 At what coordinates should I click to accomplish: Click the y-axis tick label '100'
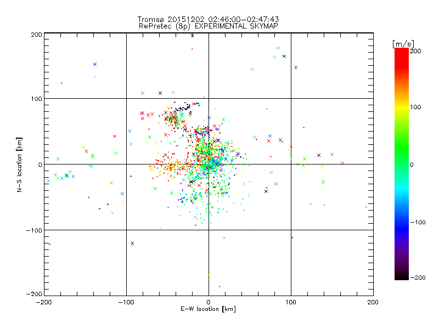(x=36, y=99)
